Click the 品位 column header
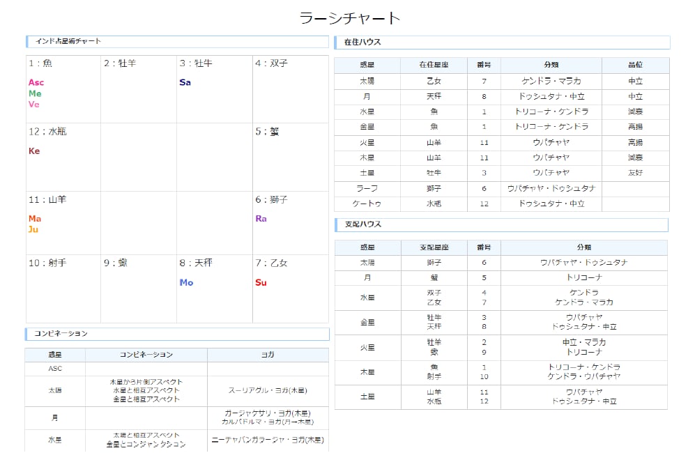This screenshot has width=695, height=453. coord(635,65)
